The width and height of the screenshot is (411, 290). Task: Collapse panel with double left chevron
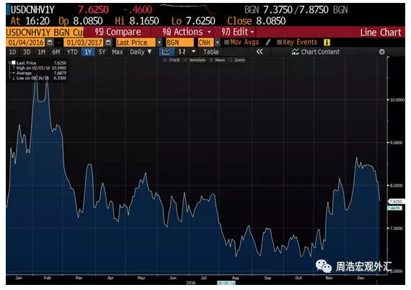[x=260, y=52]
